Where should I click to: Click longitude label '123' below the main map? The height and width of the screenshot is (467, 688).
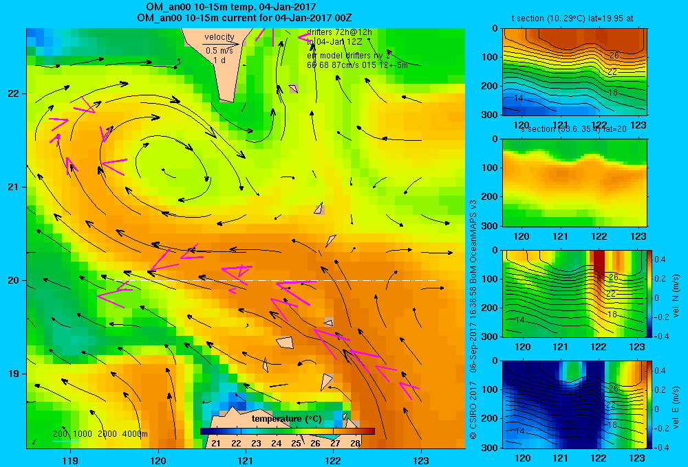point(421,460)
